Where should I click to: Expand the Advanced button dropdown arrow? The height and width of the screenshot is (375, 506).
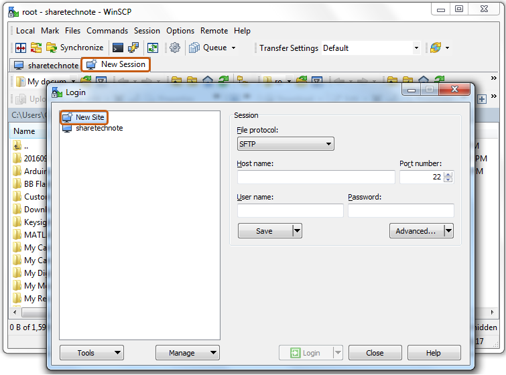tap(448, 231)
